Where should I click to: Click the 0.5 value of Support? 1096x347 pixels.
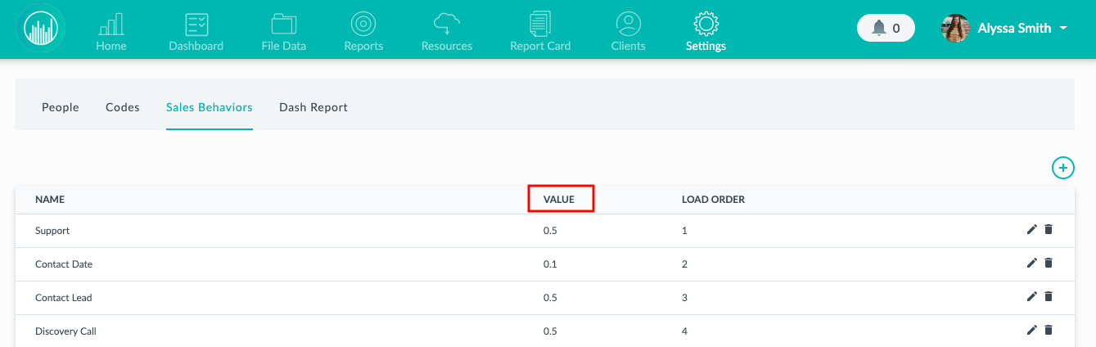pos(550,231)
